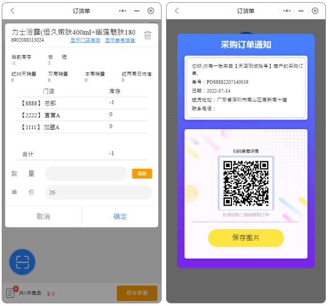Delete product with the trash can icon
This screenshot has height=306, width=329.
(148, 35)
